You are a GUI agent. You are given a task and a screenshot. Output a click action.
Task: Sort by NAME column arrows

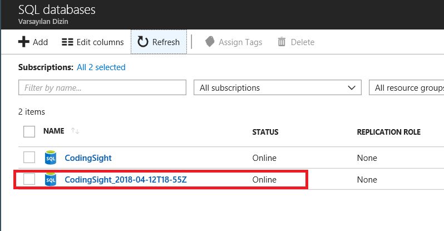[75, 131]
